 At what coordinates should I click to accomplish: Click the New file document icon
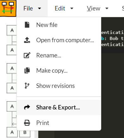click(x=27, y=25)
